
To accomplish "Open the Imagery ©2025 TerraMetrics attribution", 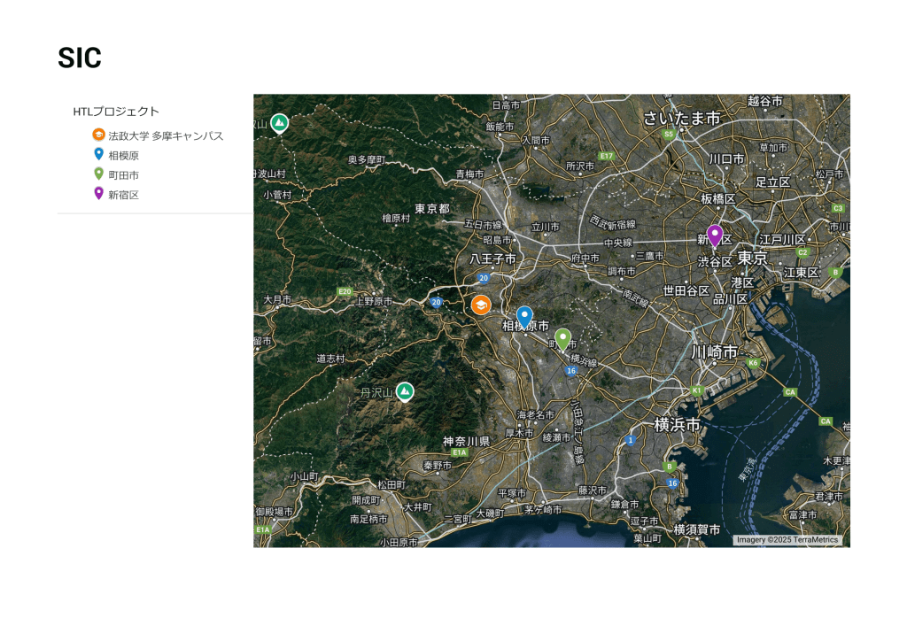I will click(x=787, y=539).
